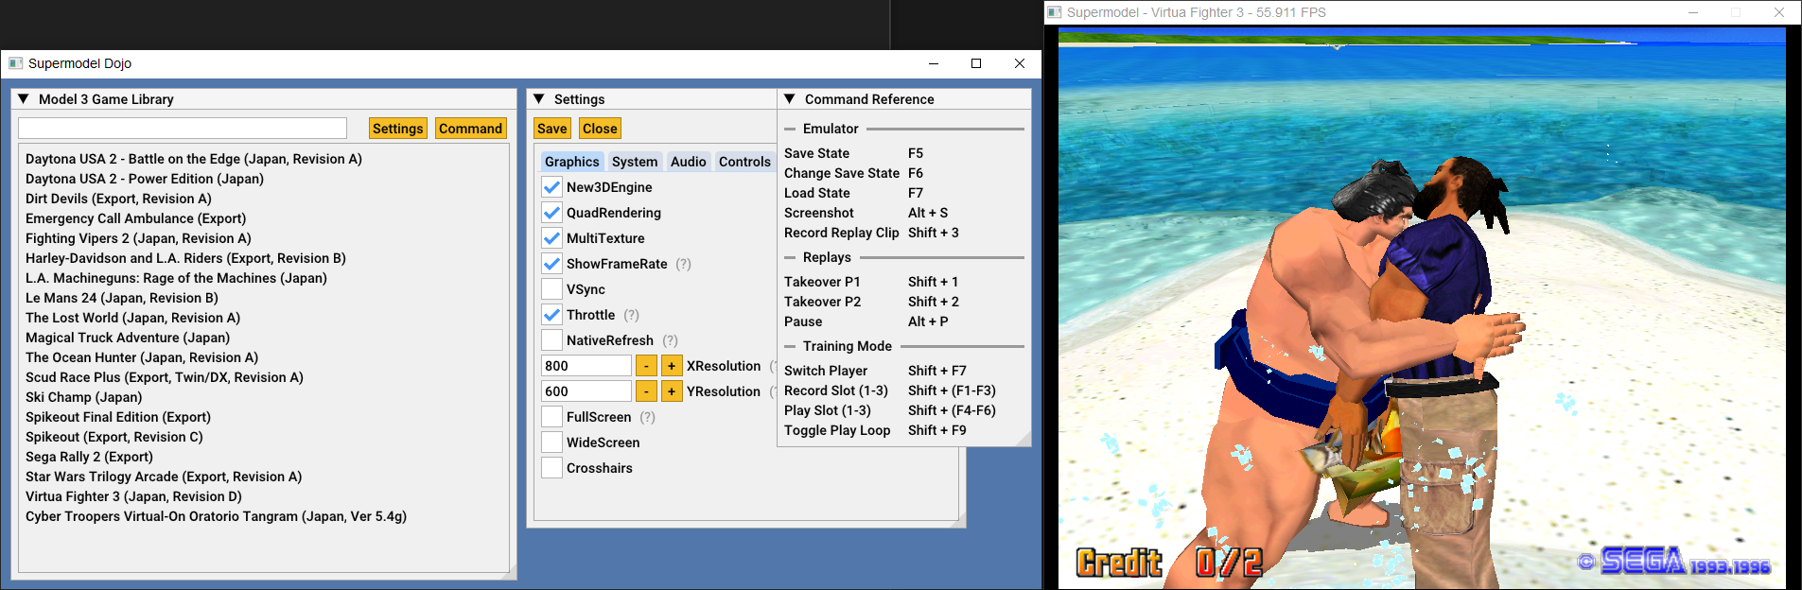Enable the VSync checkbox
The width and height of the screenshot is (1802, 590).
pyautogui.click(x=552, y=289)
